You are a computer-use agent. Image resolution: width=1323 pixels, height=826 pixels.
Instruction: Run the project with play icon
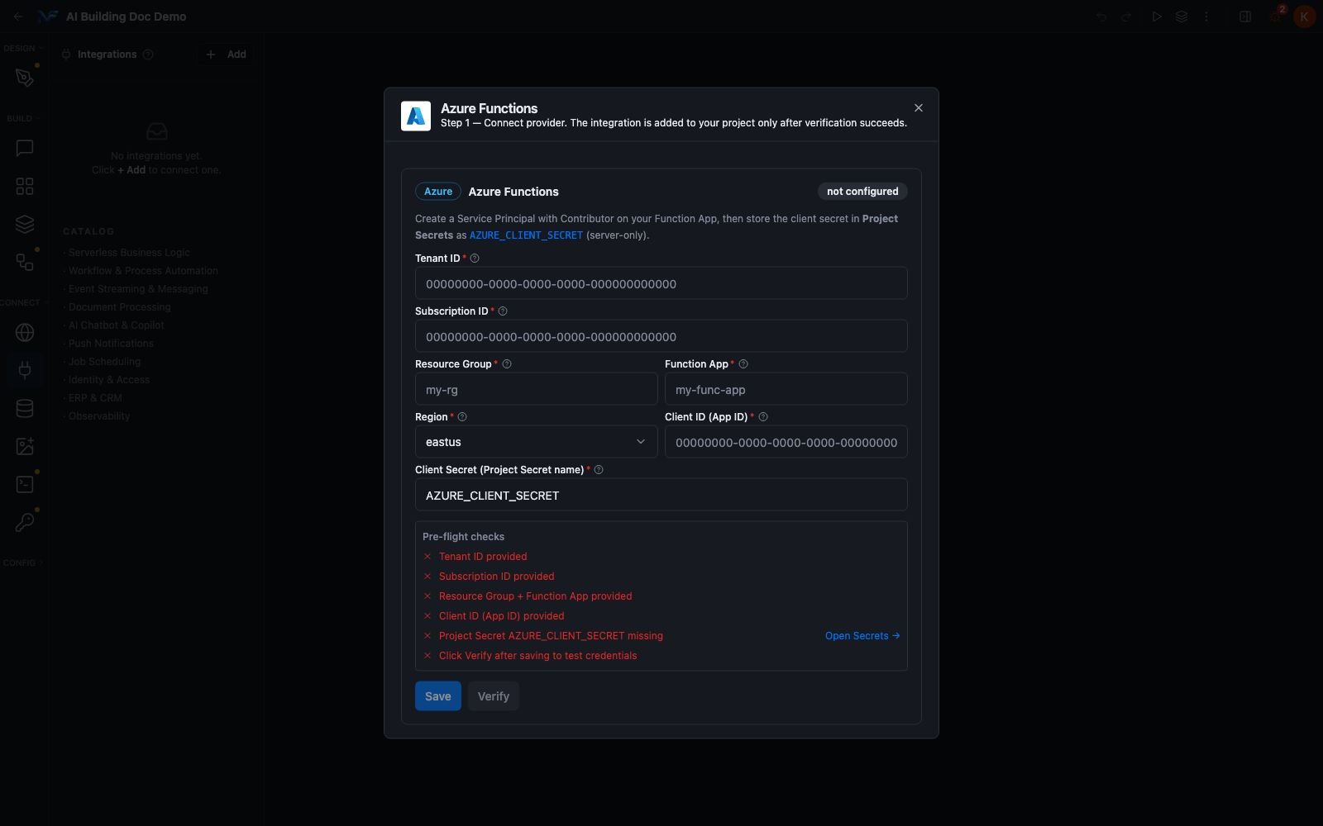coord(1157,17)
